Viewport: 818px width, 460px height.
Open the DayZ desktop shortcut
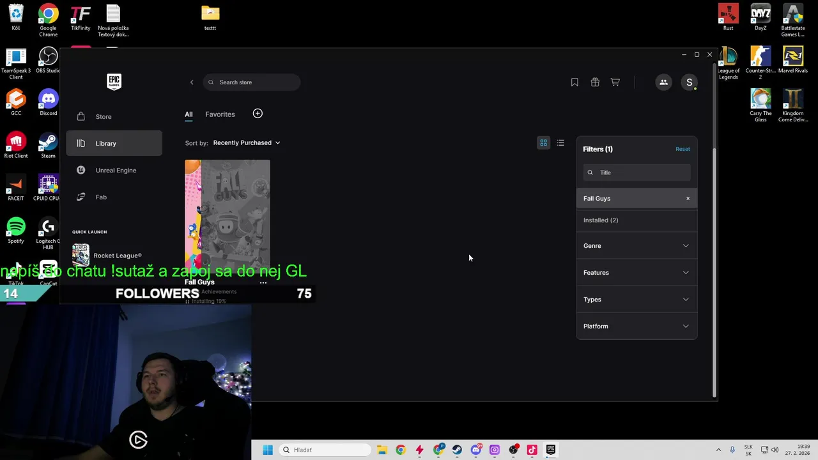pyautogui.click(x=760, y=18)
